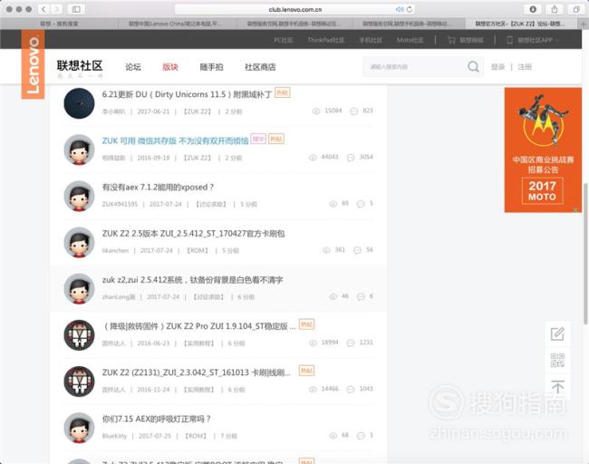Switch to the ZUK Z2 forum tab
Image resolution: width=589 pixels, height=464 pixels.
[520, 24]
